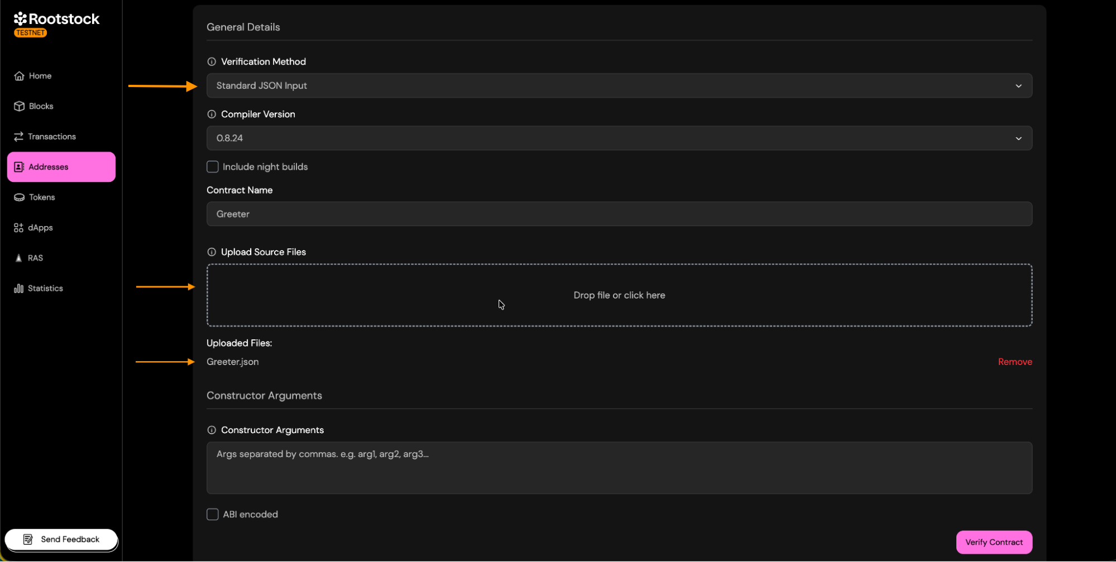Open the Verification Method dropdown

tap(619, 86)
